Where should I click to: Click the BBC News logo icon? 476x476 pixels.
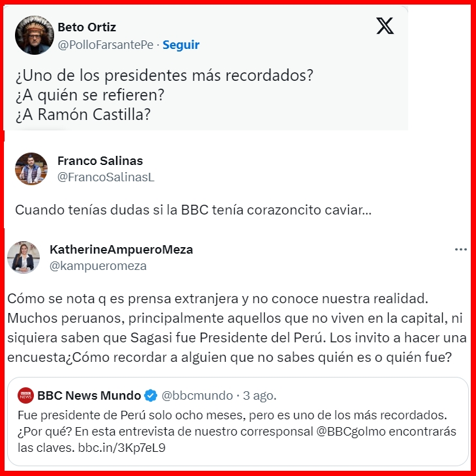pos(25,396)
